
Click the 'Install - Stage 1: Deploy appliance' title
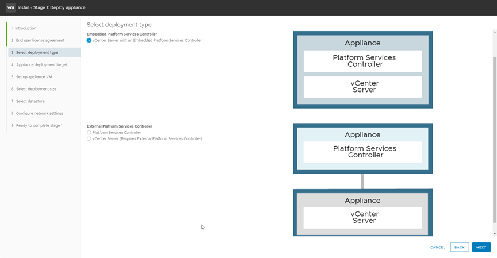tap(51, 7)
